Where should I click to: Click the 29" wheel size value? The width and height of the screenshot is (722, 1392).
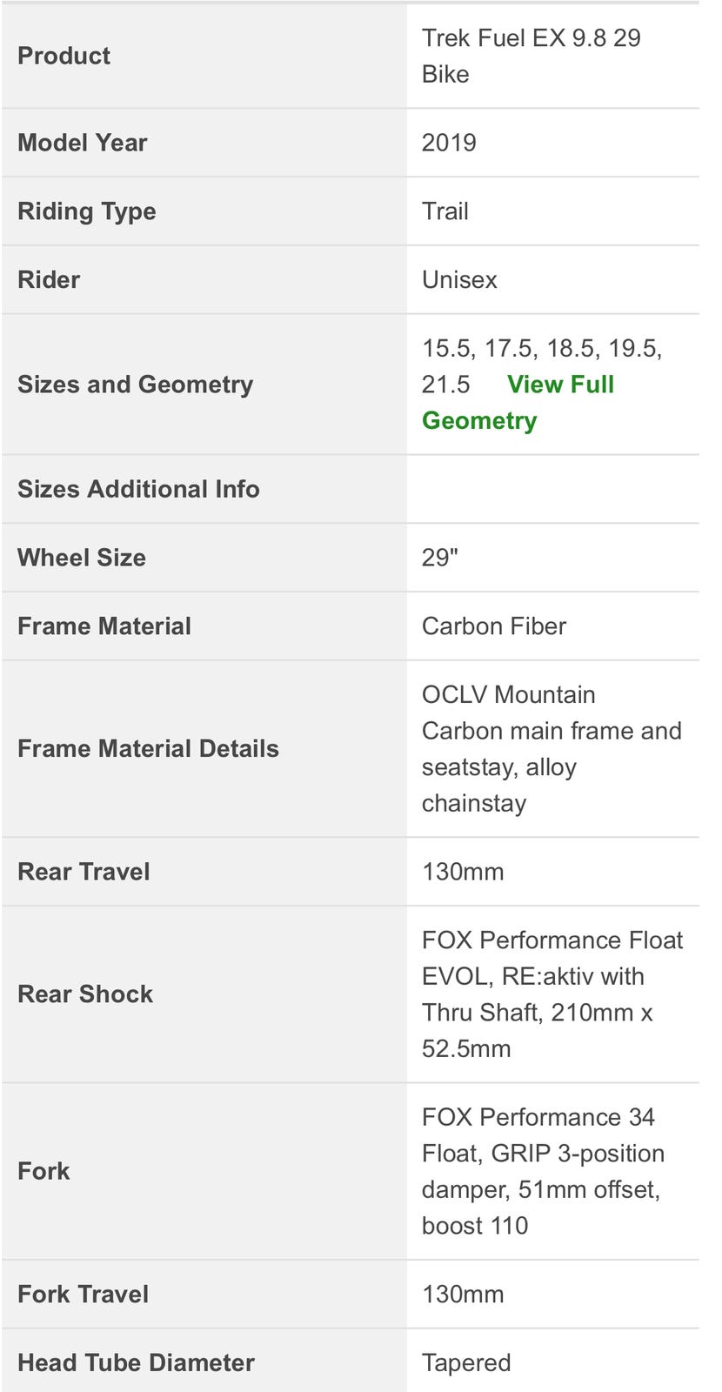point(440,558)
